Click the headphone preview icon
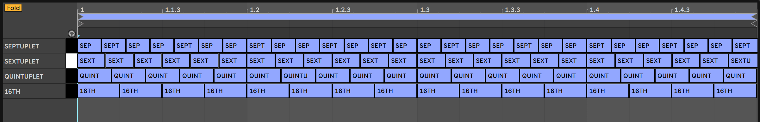 point(72,34)
